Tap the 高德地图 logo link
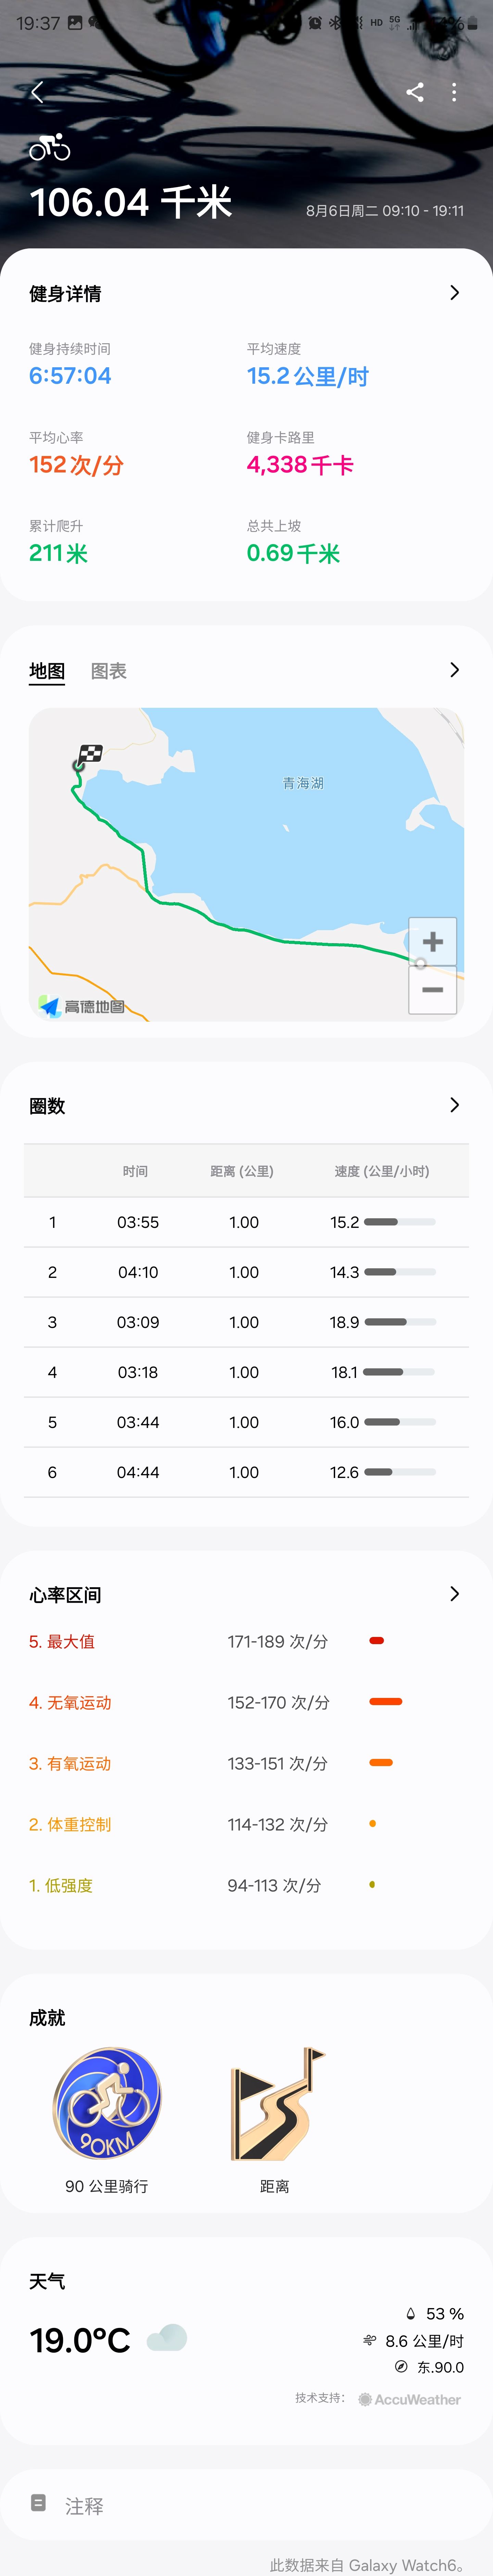This screenshot has width=493, height=2576. click(x=82, y=1006)
